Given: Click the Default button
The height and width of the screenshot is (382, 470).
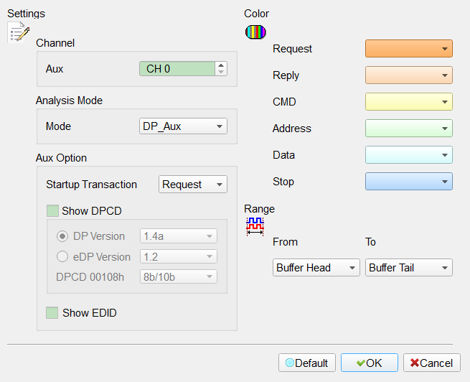Looking at the screenshot, I should (x=307, y=363).
